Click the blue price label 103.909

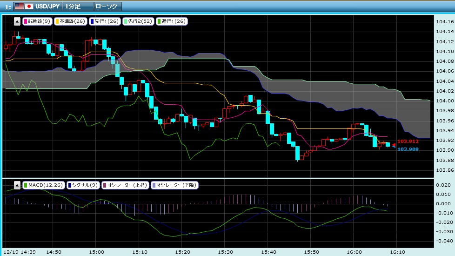pos(408,149)
